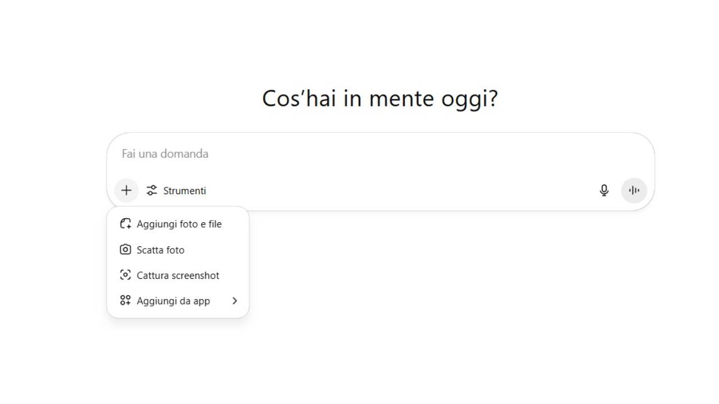Select Aggiungi foto e file option
The width and height of the screenshot is (719, 404).
(x=179, y=223)
